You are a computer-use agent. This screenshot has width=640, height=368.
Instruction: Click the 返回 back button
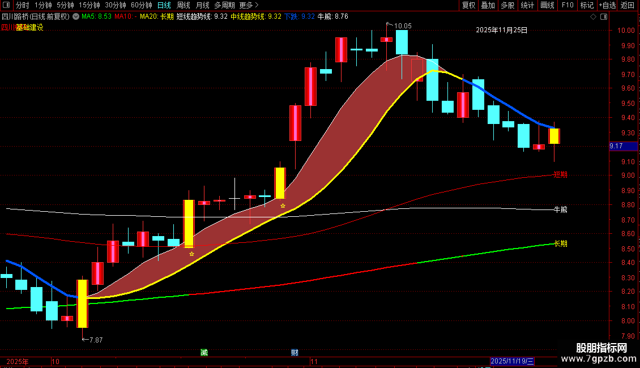628,5
